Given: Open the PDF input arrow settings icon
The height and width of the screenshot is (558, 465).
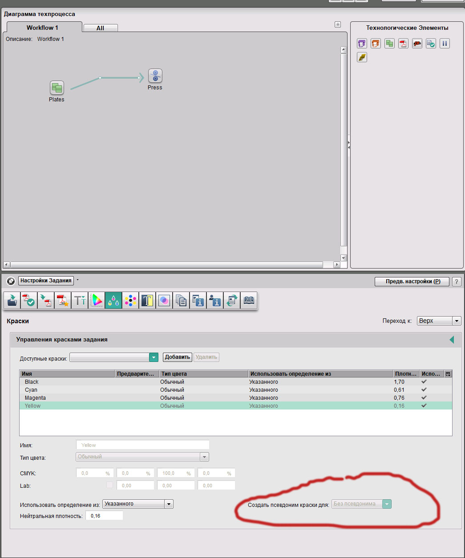Looking at the screenshot, I should [x=46, y=301].
